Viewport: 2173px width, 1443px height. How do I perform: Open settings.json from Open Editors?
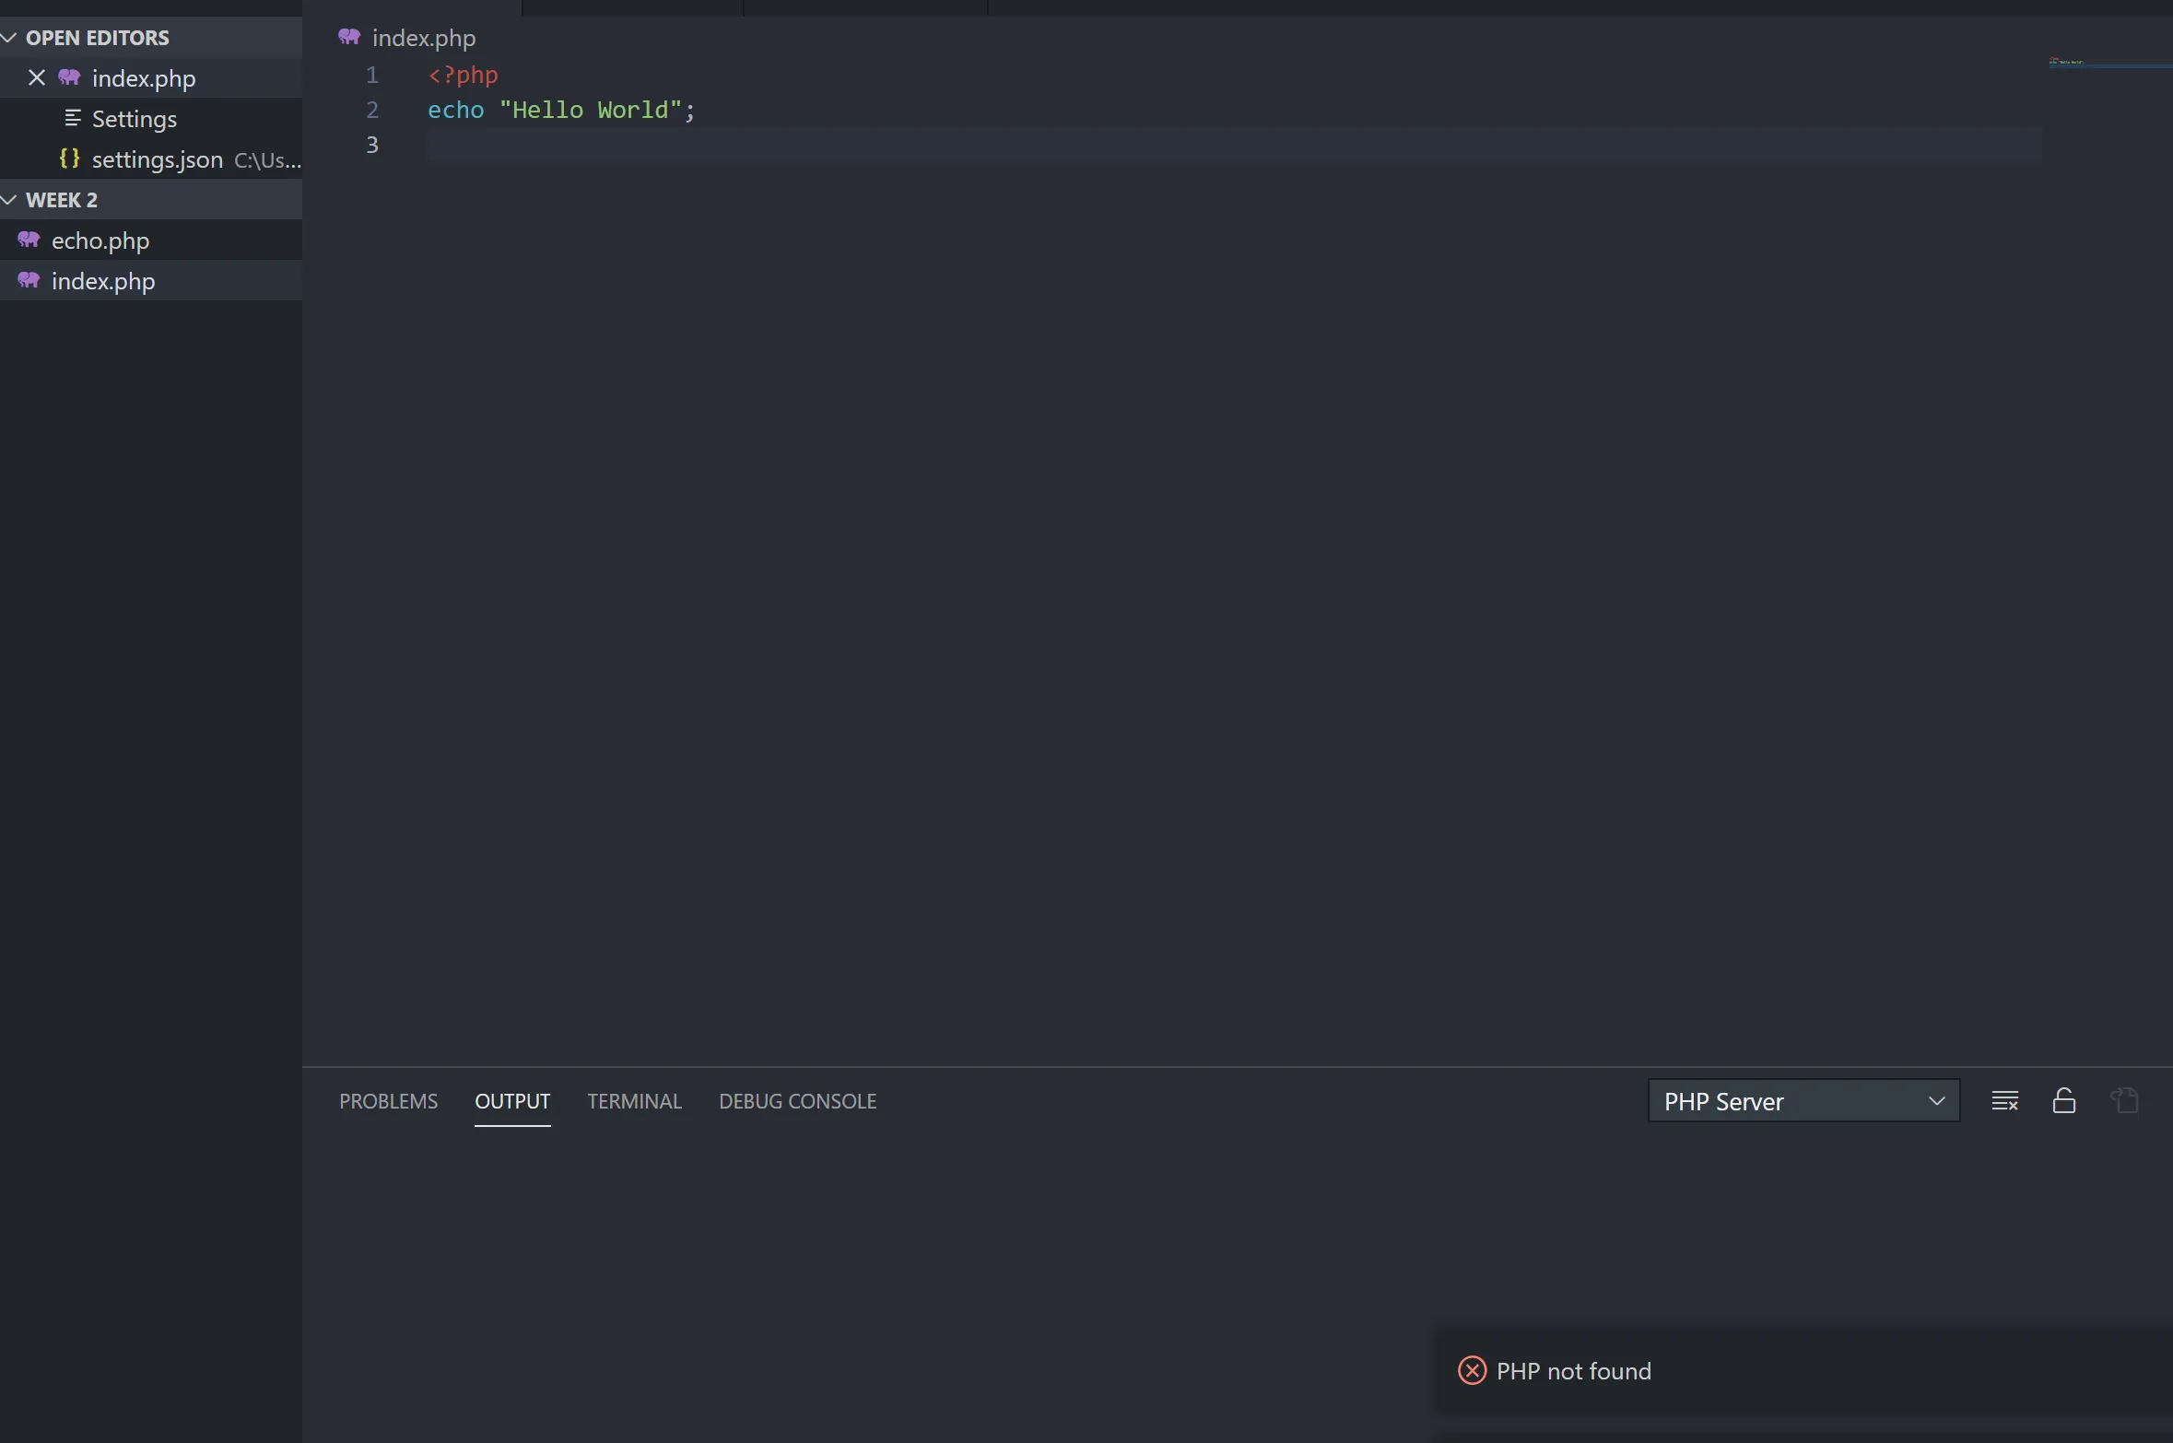[157, 159]
